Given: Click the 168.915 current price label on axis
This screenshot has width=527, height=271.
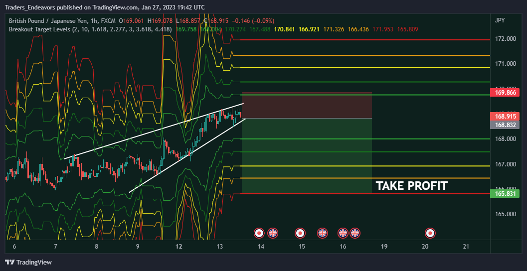Looking at the screenshot, I should click(505, 117).
